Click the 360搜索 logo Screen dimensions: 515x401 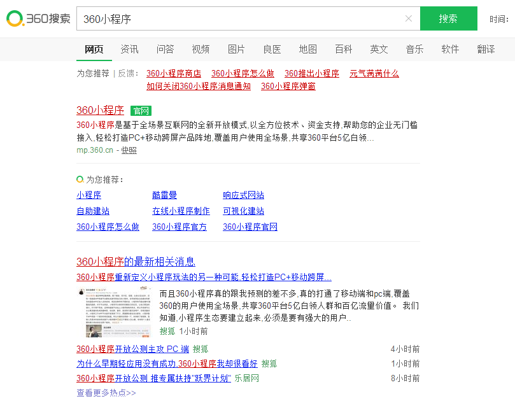click(38, 18)
